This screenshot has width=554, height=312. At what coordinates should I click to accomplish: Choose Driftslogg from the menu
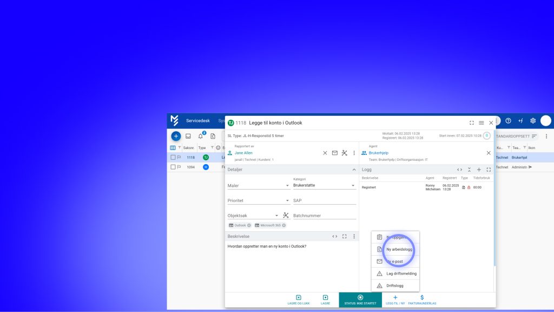pyautogui.click(x=395, y=285)
